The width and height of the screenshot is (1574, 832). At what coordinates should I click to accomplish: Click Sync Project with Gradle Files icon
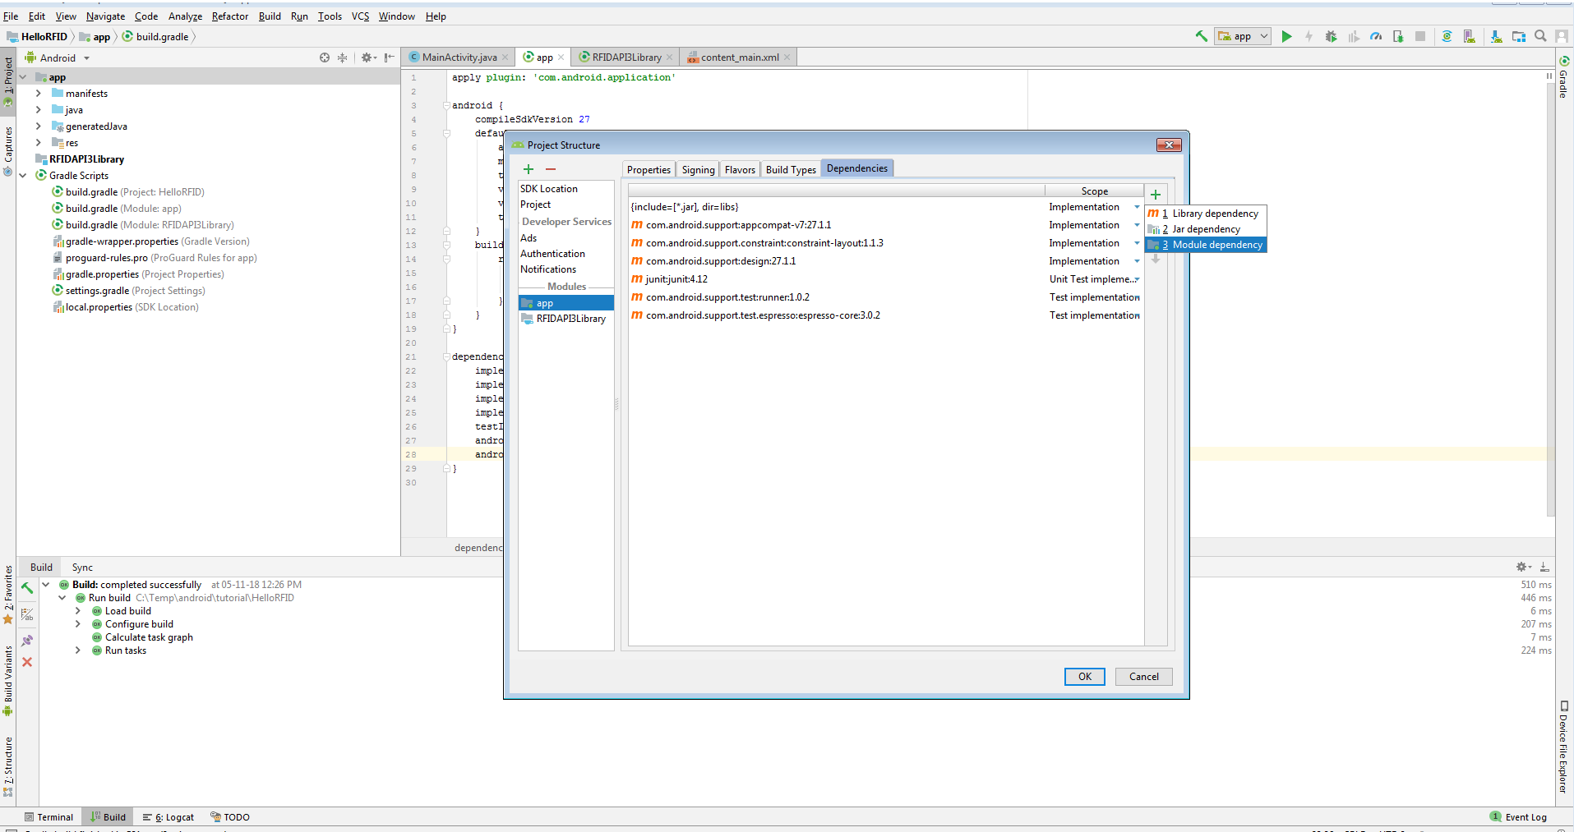pyautogui.click(x=1447, y=36)
